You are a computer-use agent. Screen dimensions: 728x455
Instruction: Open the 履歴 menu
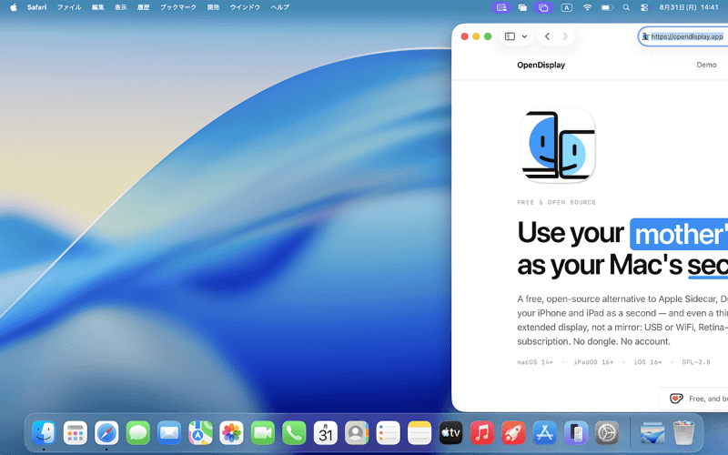(144, 7)
